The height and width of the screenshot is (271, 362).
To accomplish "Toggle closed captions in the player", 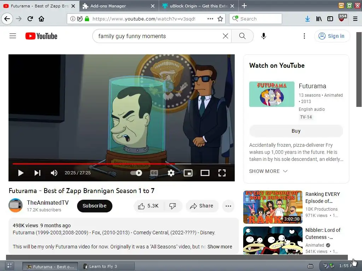I will click(154, 173).
